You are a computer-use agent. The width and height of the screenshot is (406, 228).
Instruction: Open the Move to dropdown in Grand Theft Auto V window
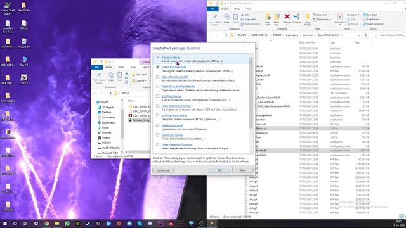pyautogui.click(x=268, y=20)
